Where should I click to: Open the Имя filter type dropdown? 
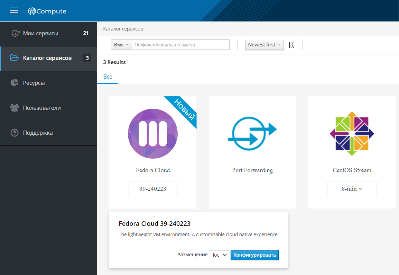click(x=121, y=45)
